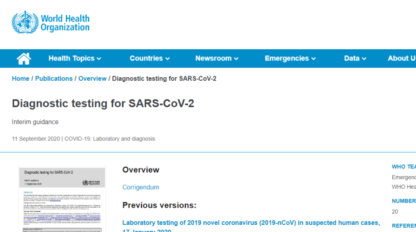Open the About Us menu
The height and width of the screenshot is (232, 416).
pos(402,58)
